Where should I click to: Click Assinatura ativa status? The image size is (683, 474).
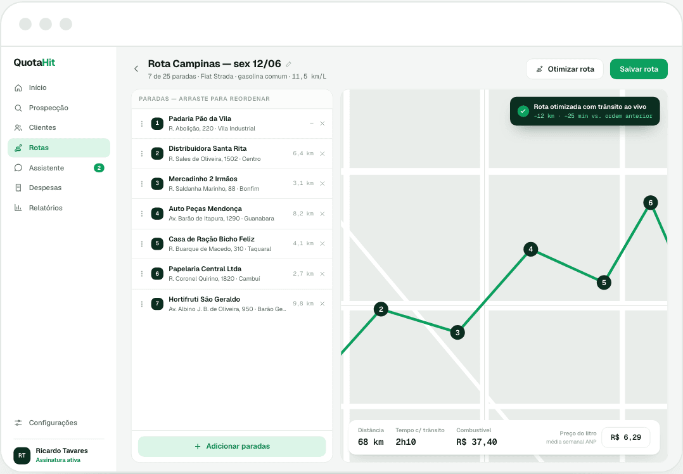pyautogui.click(x=58, y=460)
